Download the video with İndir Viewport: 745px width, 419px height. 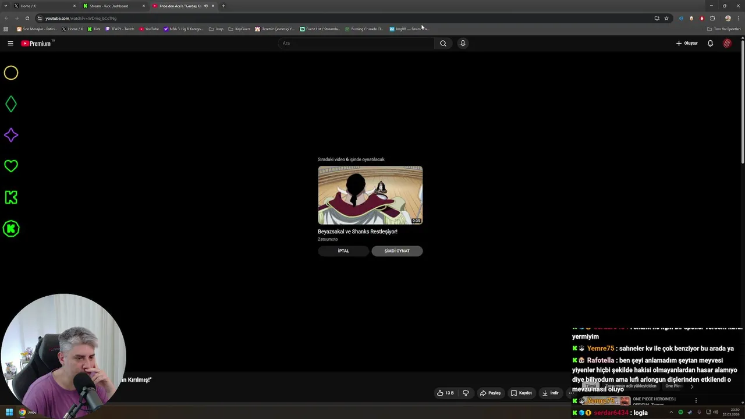pyautogui.click(x=551, y=393)
